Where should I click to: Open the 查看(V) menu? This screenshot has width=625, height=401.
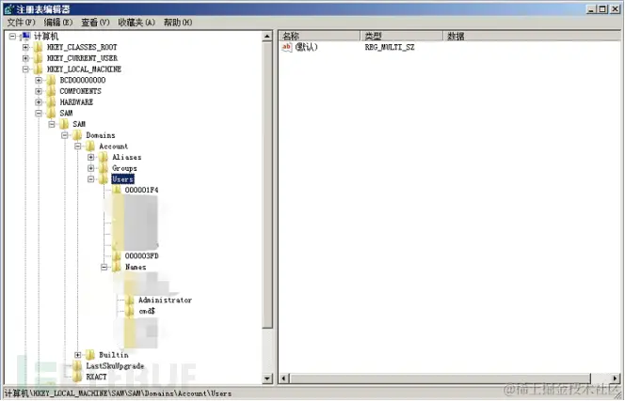pyautogui.click(x=95, y=23)
